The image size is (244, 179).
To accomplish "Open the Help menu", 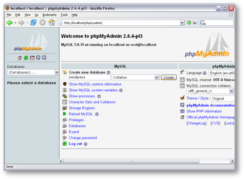I will [x=75, y=15].
